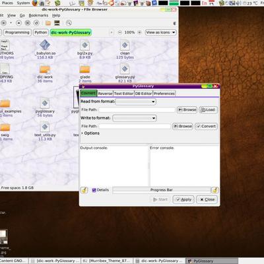Zoom out with the minus icon

tap(119, 32)
